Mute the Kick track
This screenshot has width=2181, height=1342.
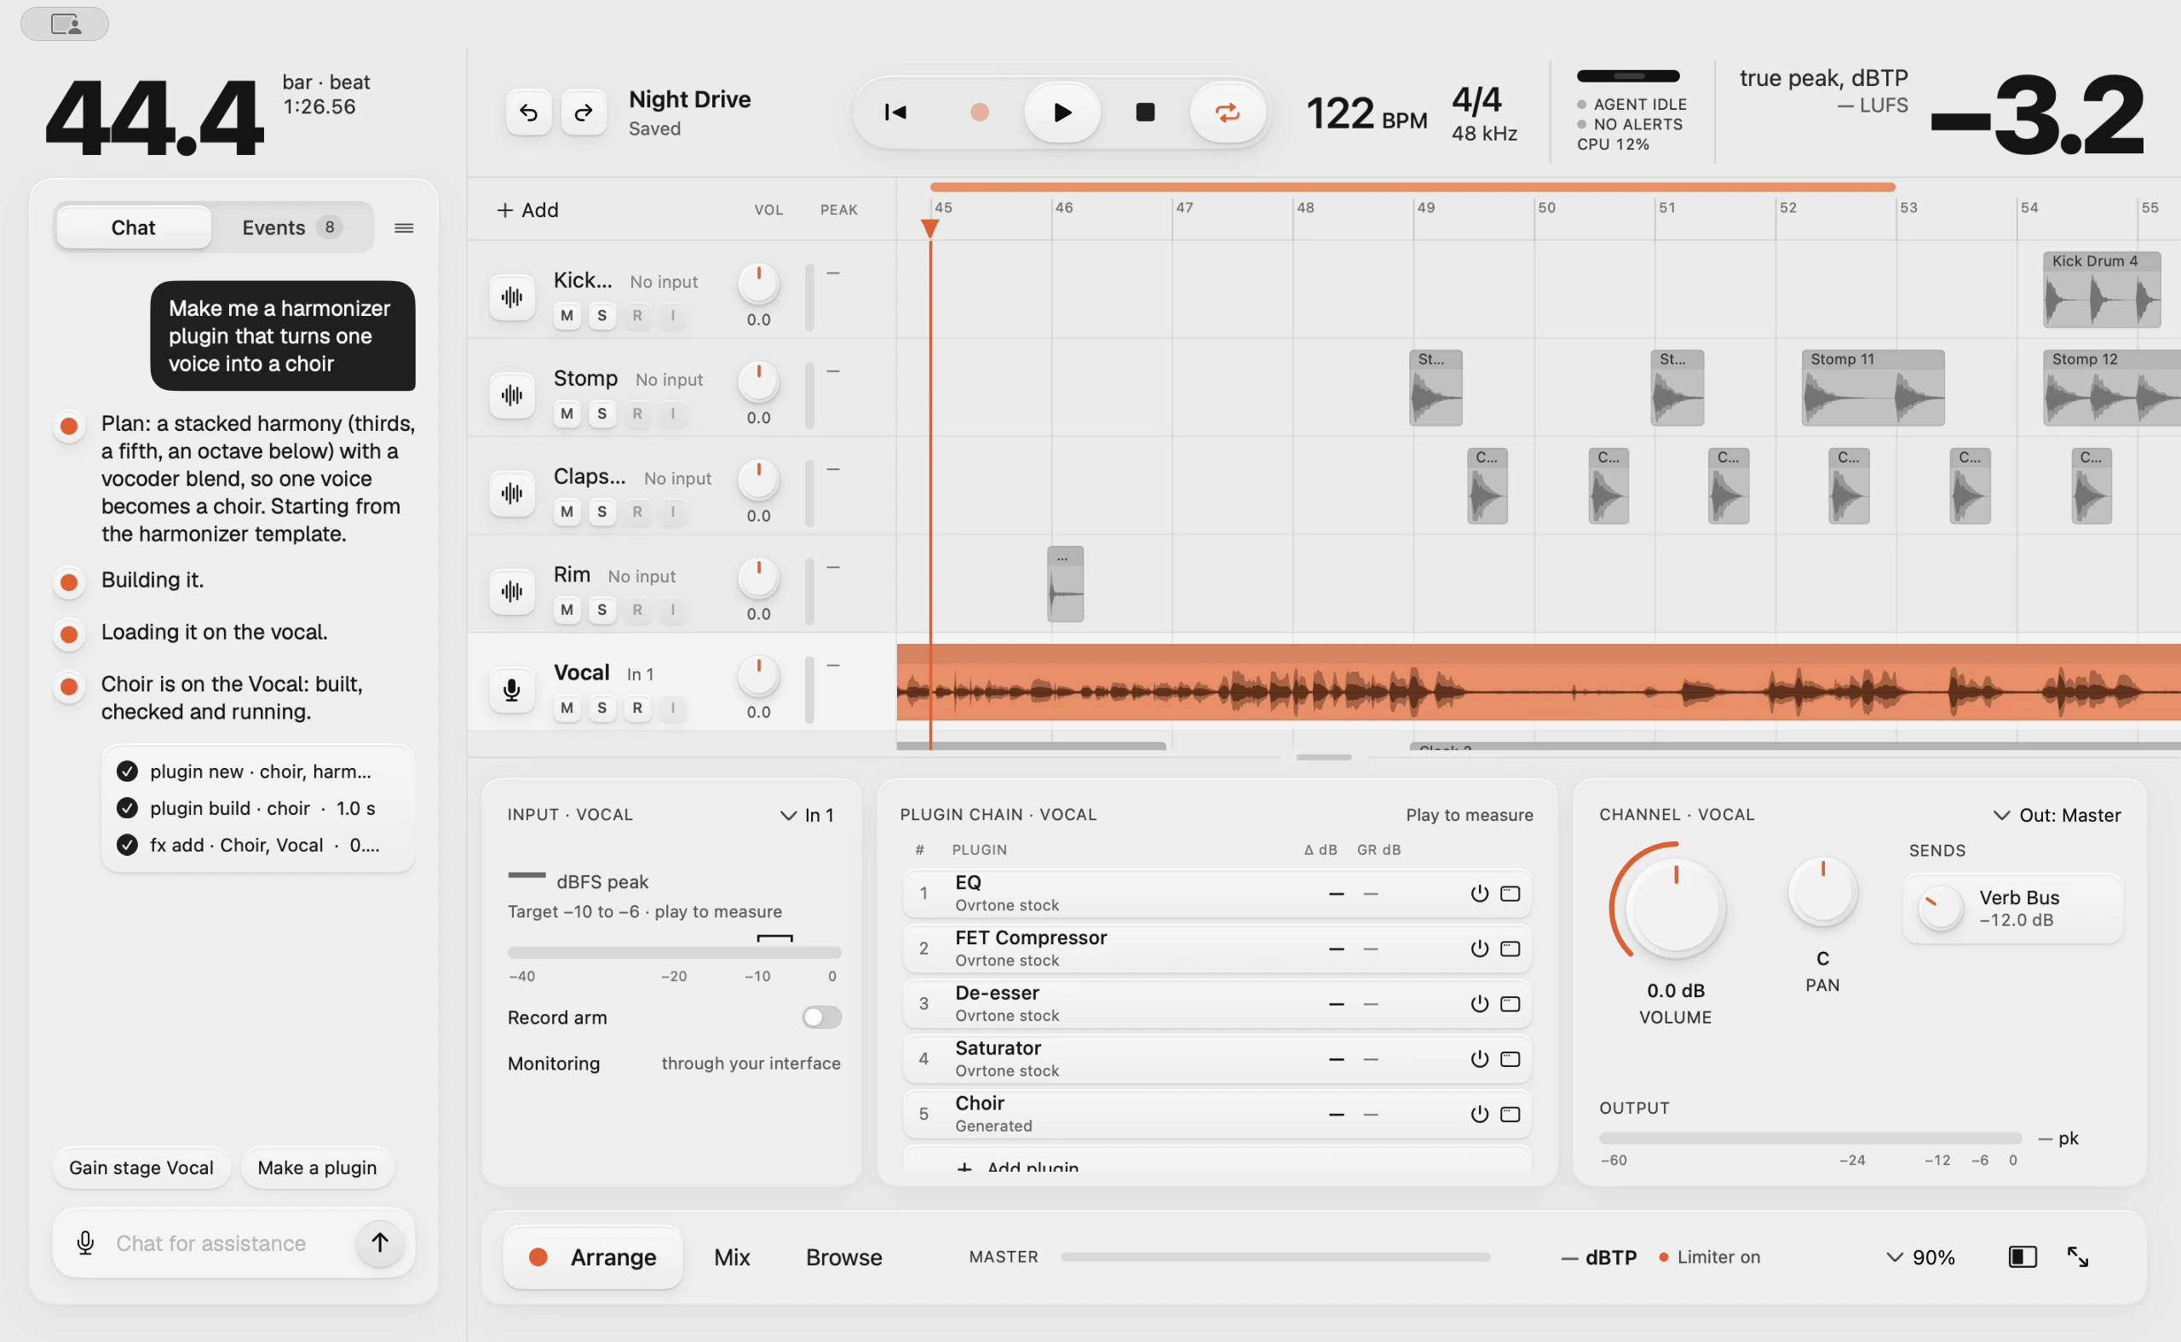567,316
